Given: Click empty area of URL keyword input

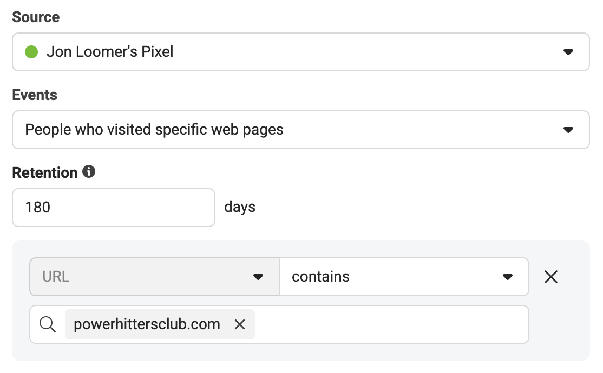Looking at the screenshot, I should [390, 324].
